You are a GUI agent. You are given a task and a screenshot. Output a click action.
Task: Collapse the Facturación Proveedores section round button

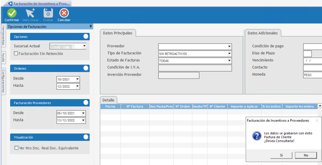coord(86,103)
